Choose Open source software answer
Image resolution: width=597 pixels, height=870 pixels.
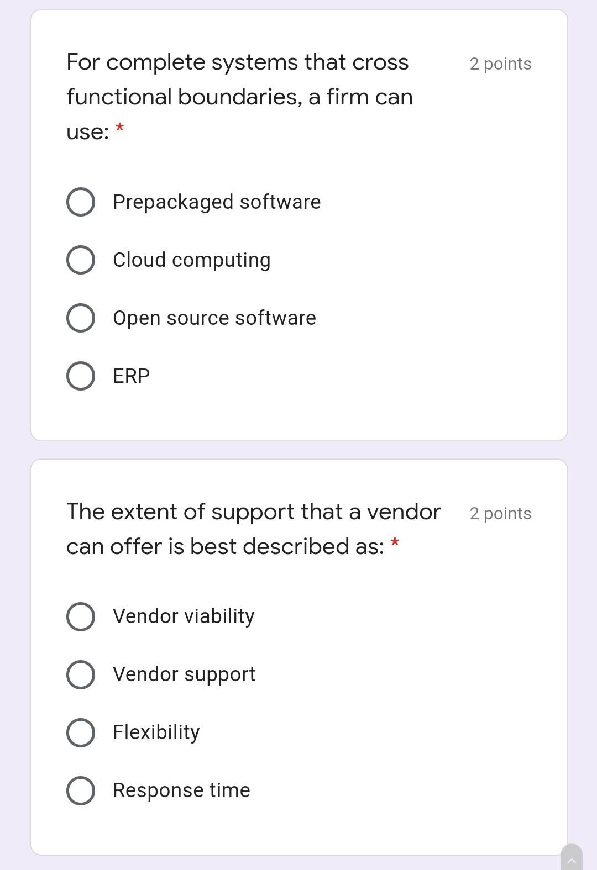(81, 318)
